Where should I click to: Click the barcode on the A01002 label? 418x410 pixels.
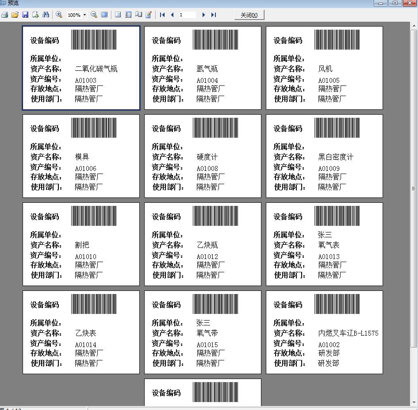tap(337, 304)
